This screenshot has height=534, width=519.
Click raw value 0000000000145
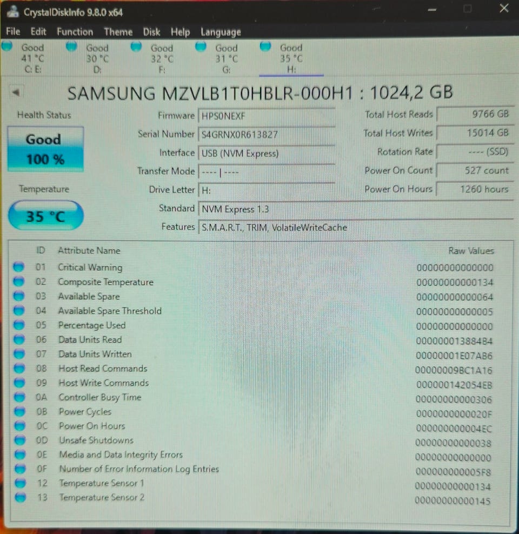453,501
